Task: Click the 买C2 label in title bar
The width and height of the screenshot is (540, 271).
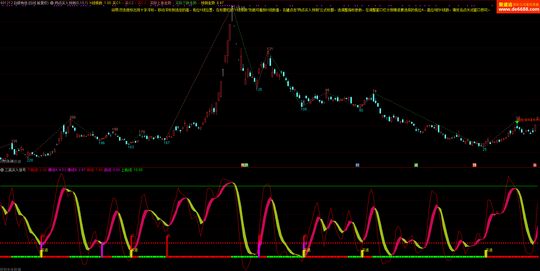Action: (129, 3)
